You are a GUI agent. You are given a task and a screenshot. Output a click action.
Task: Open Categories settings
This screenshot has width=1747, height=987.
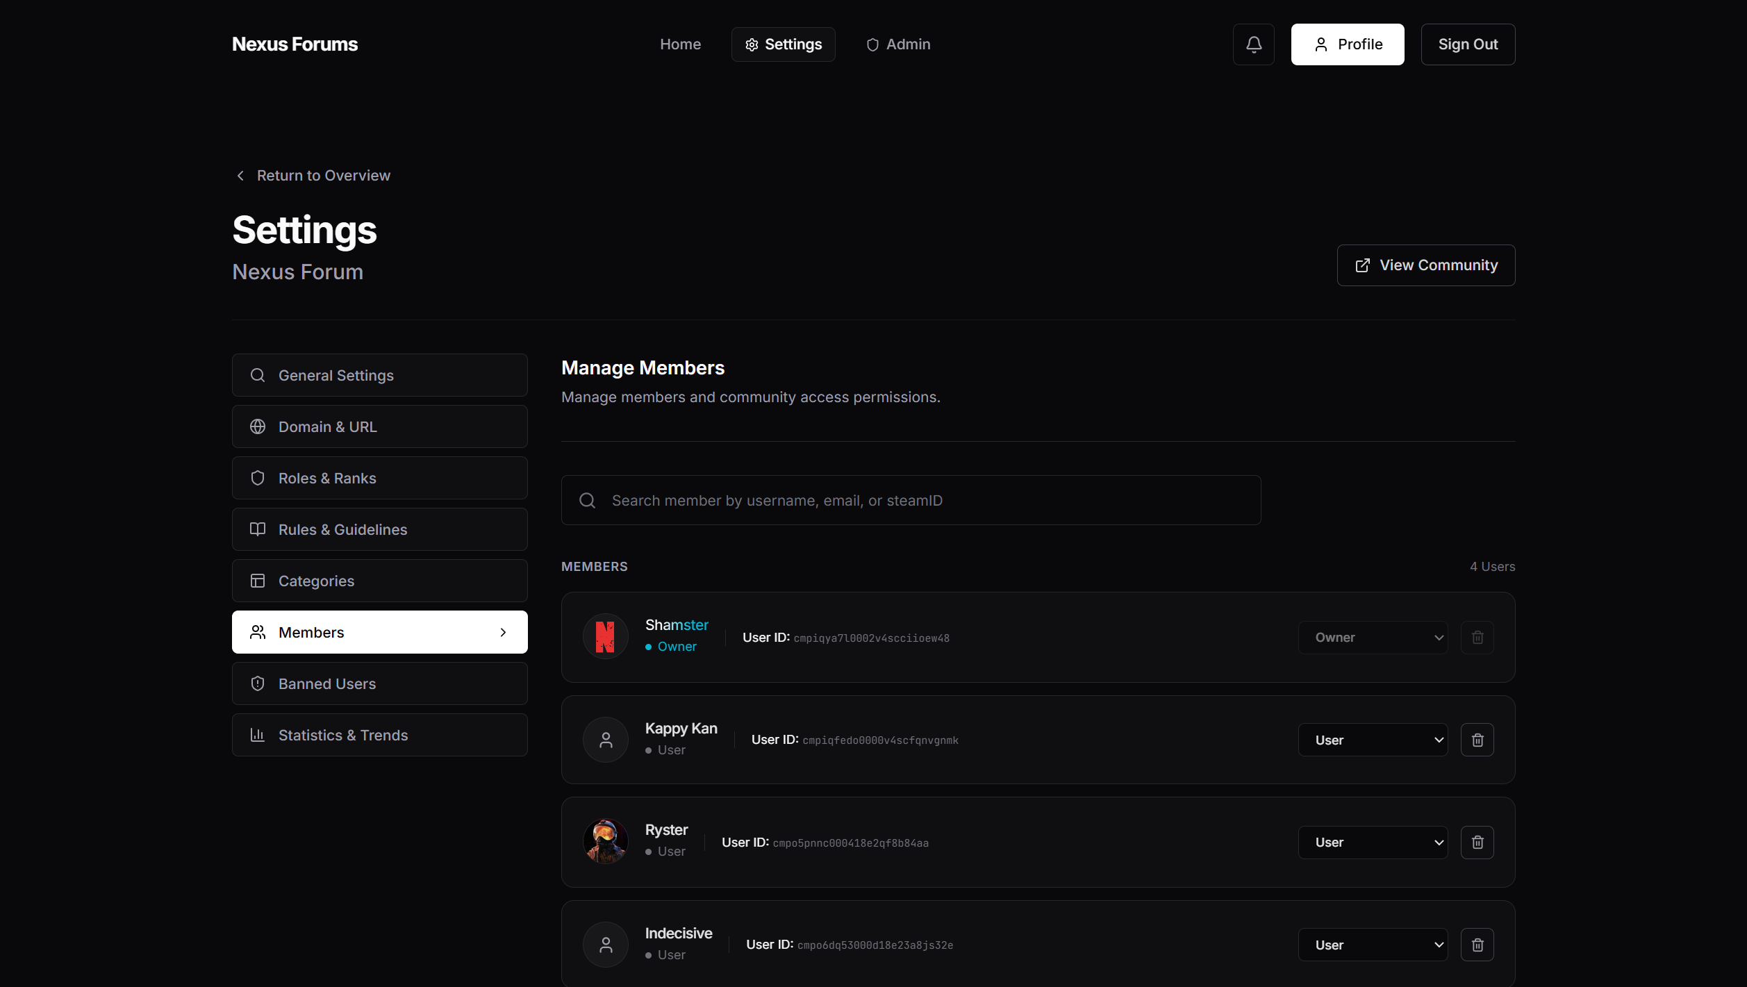coord(379,581)
